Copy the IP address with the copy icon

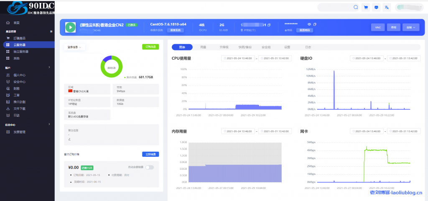269,25
